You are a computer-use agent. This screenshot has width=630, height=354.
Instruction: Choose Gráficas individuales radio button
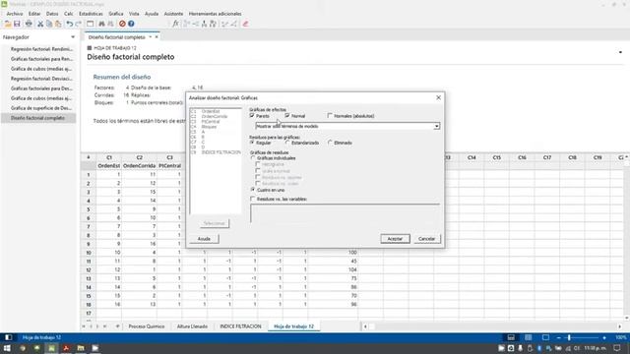point(253,158)
